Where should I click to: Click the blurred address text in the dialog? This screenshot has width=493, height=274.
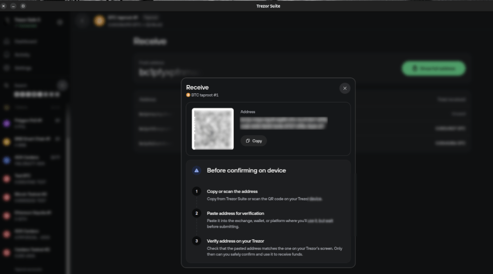284,123
